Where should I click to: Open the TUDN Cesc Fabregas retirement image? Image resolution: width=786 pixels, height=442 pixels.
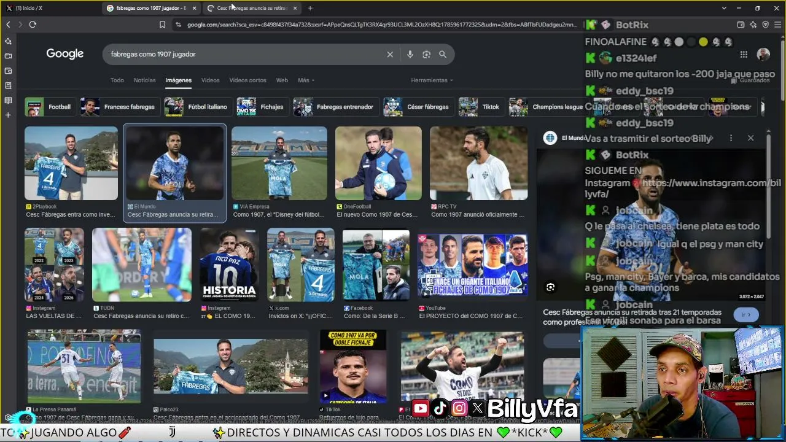(142, 265)
